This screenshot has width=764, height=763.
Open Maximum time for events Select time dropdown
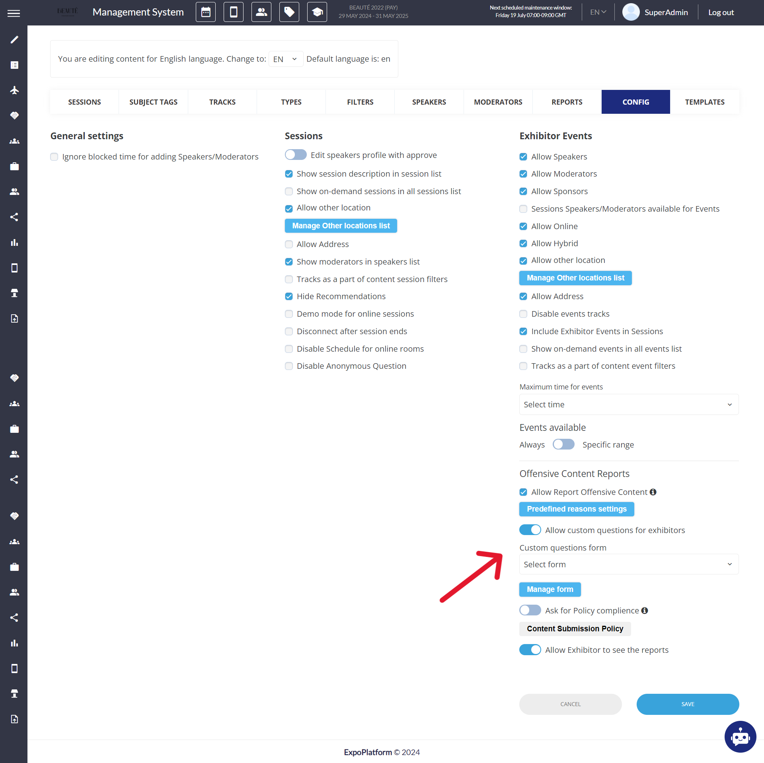(629, 405)
